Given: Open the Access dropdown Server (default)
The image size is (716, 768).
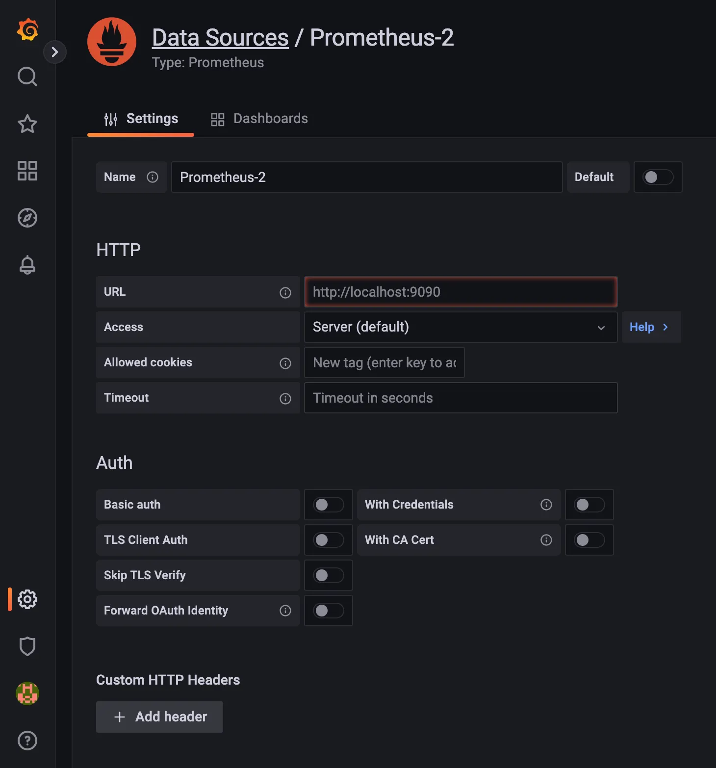Looking at the screenshot, I should coord(460,327).
